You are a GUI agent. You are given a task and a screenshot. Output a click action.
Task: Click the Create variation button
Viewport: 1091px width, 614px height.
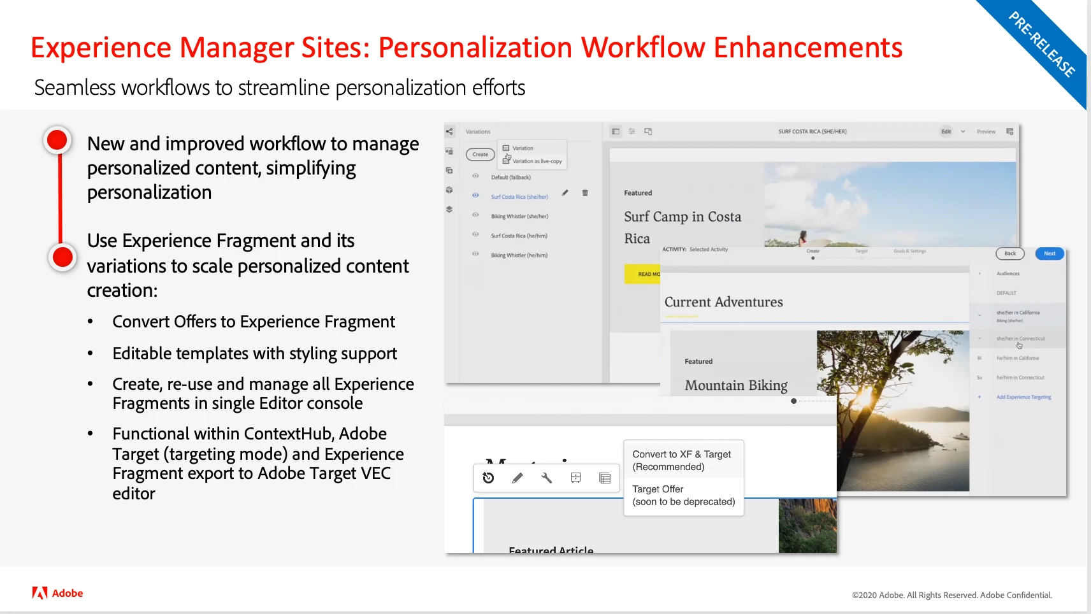pyautogui.click(x=480, y=154)
